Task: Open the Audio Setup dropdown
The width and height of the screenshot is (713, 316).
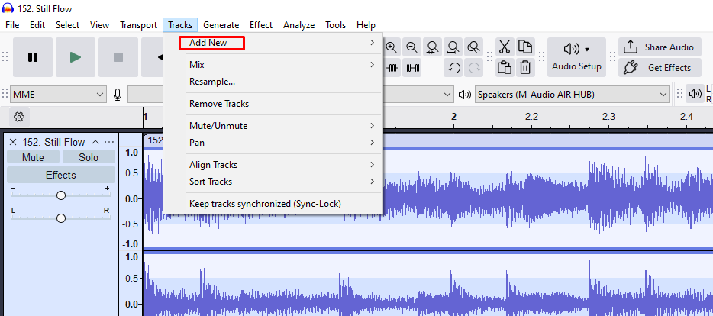Action: pyautogui.click(x=576, y=57)
